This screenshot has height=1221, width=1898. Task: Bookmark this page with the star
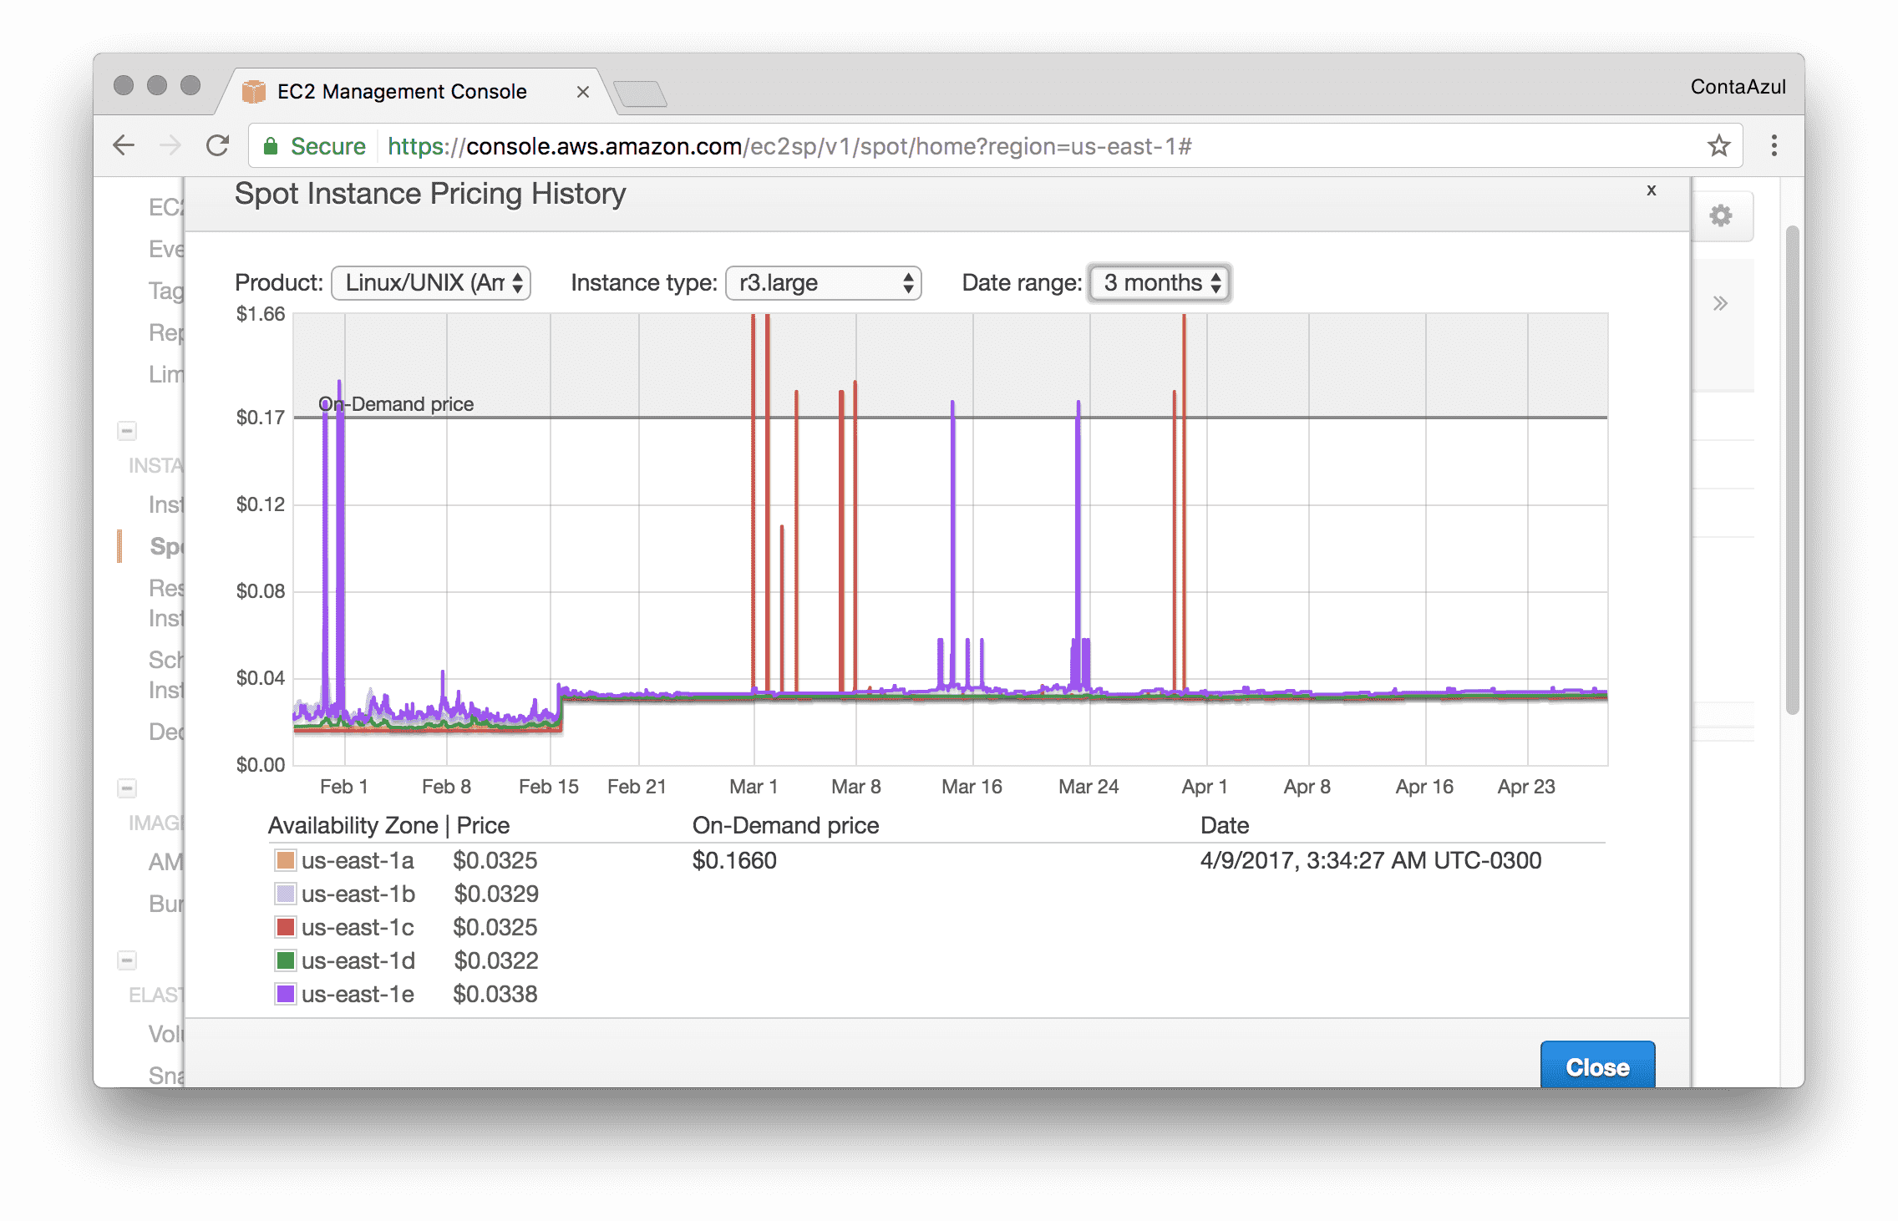[1718, 144]
